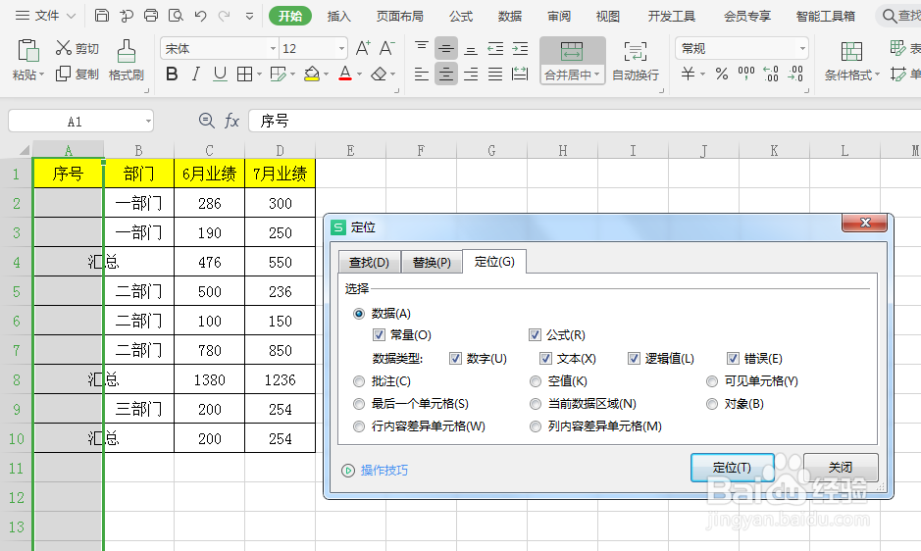Uncheck the 文本(X) checkbox
This screenshot has height=551, width=921.
pos(545,358)
